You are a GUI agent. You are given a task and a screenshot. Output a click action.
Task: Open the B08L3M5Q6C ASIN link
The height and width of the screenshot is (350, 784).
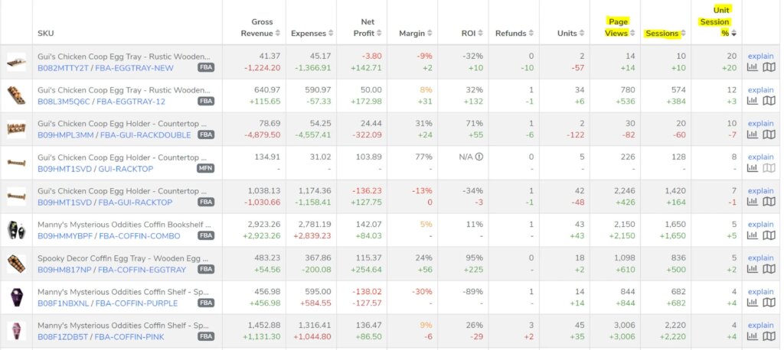[63, 101]
